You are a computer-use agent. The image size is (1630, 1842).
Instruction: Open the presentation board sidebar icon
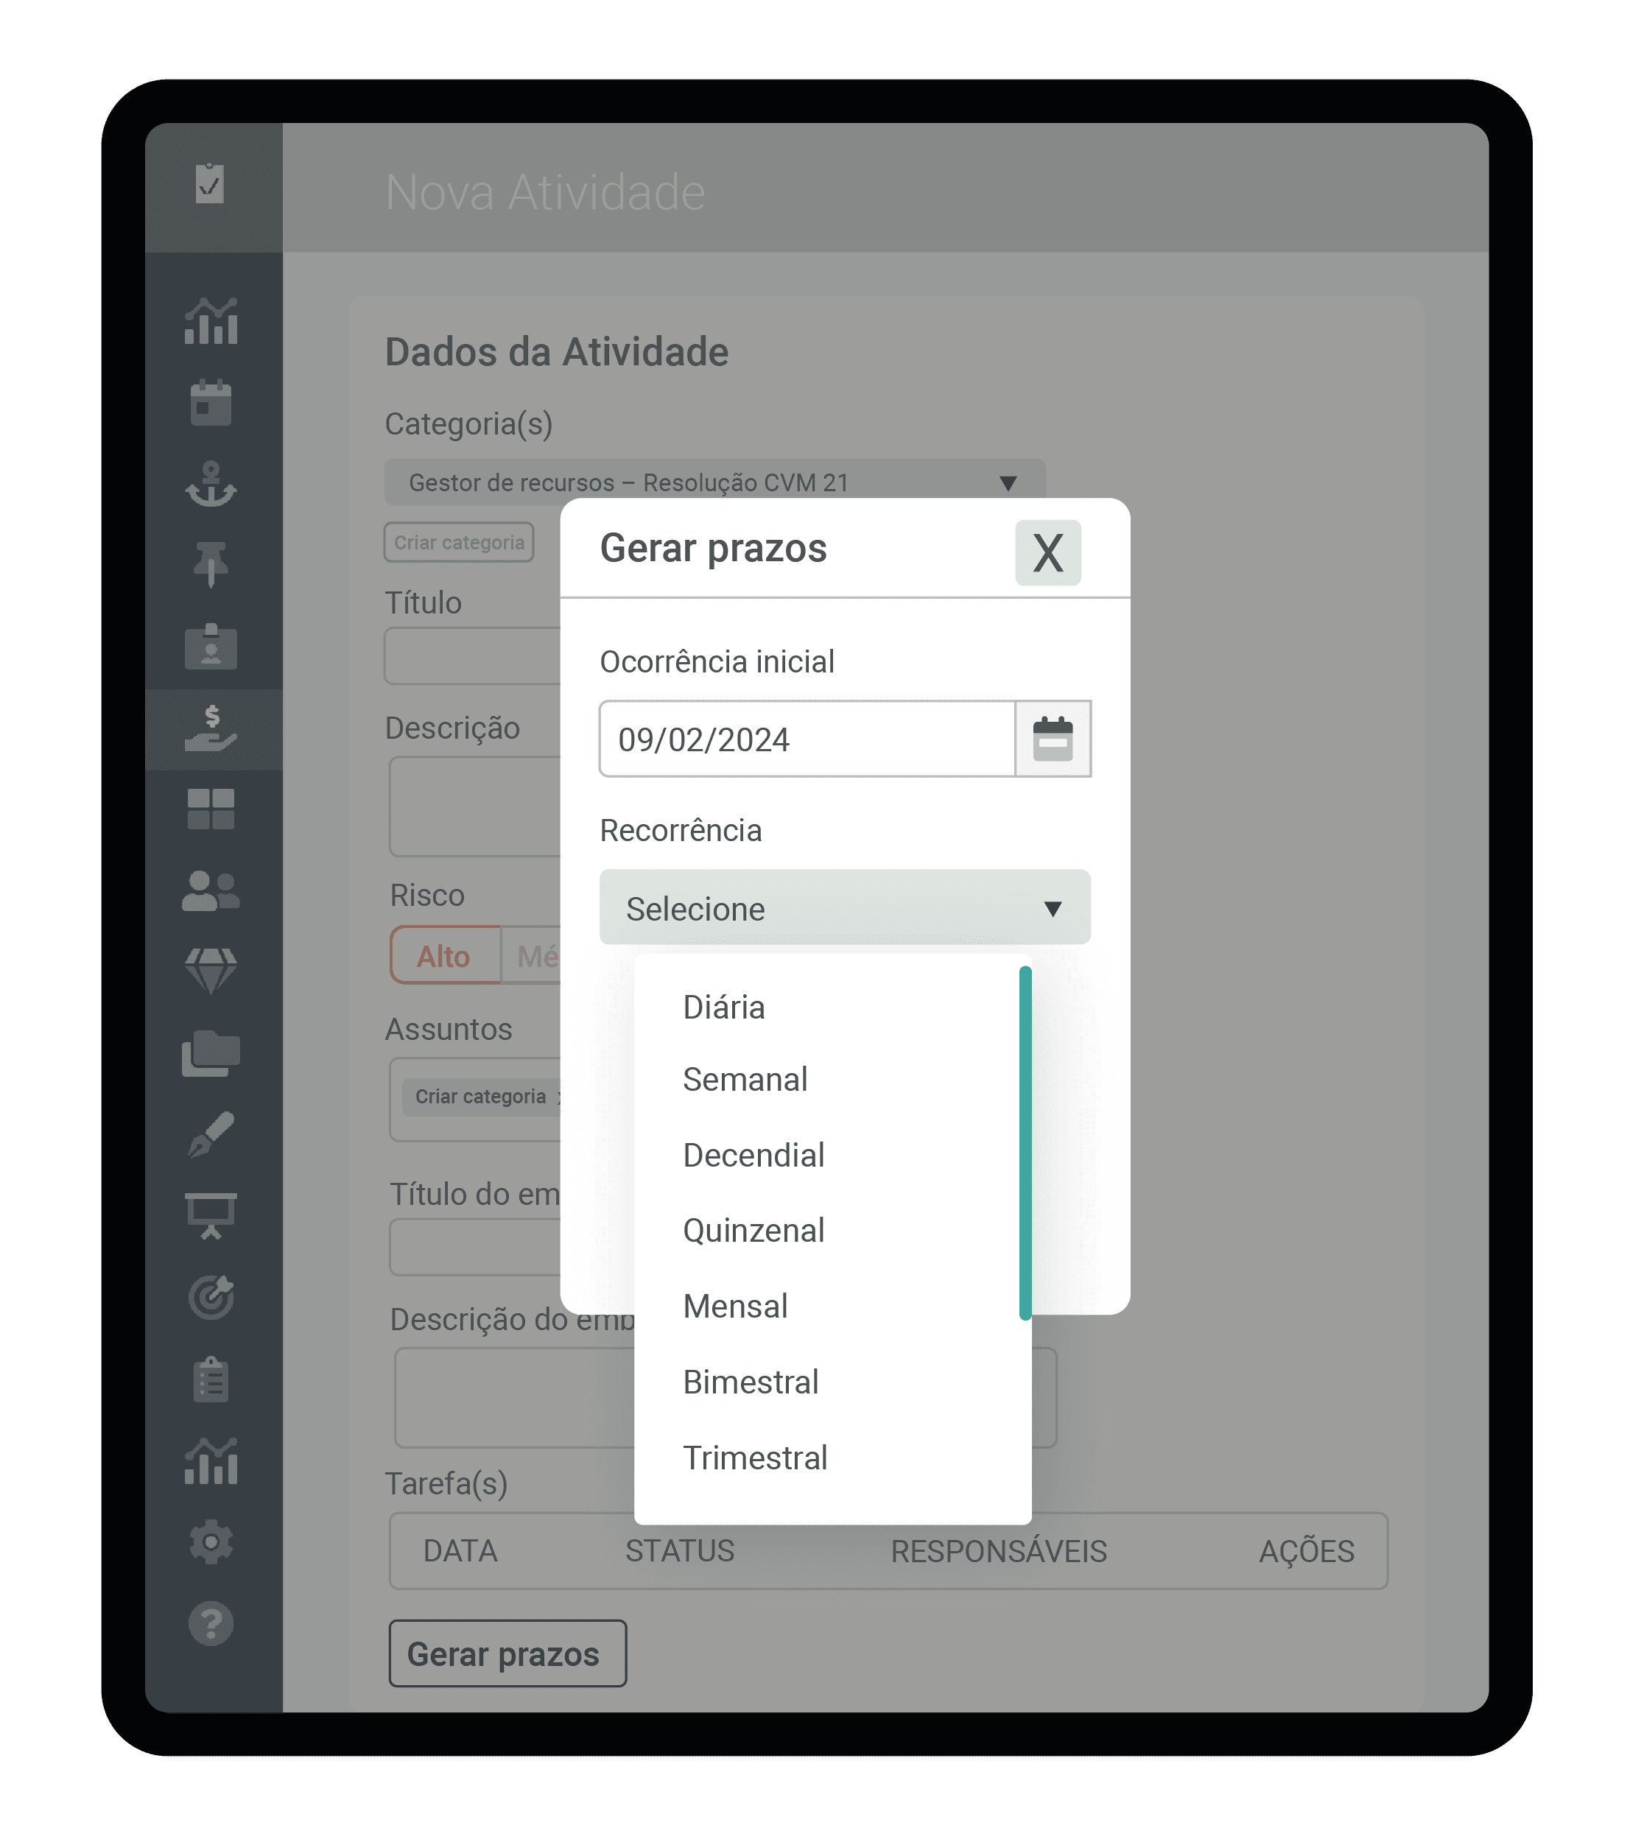(x=211, y=1216)
